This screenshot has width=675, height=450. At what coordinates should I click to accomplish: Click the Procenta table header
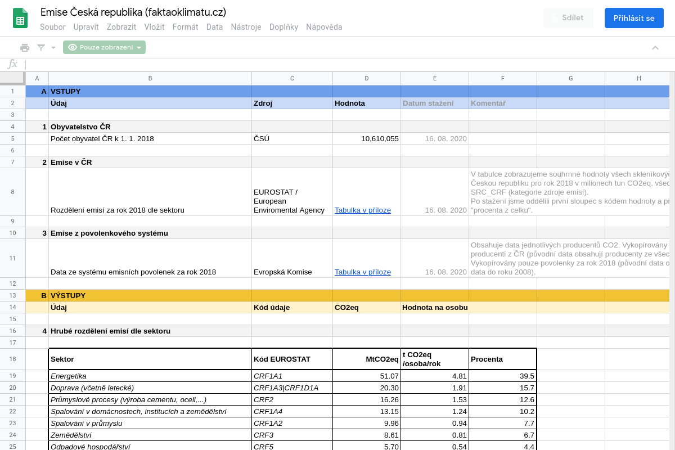(503, 359)
